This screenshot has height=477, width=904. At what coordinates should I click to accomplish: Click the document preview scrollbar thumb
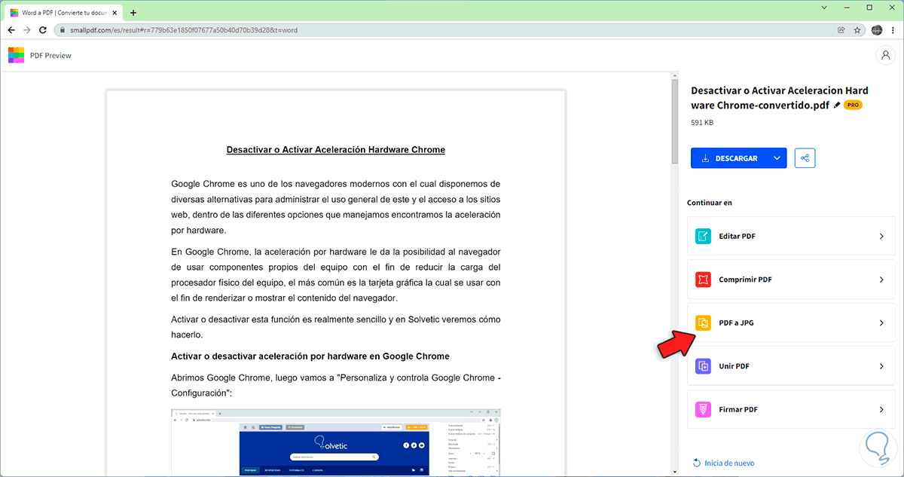[x=675, y=121]
